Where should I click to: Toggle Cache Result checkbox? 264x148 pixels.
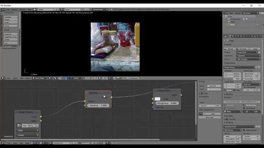[x=244, y=108]
